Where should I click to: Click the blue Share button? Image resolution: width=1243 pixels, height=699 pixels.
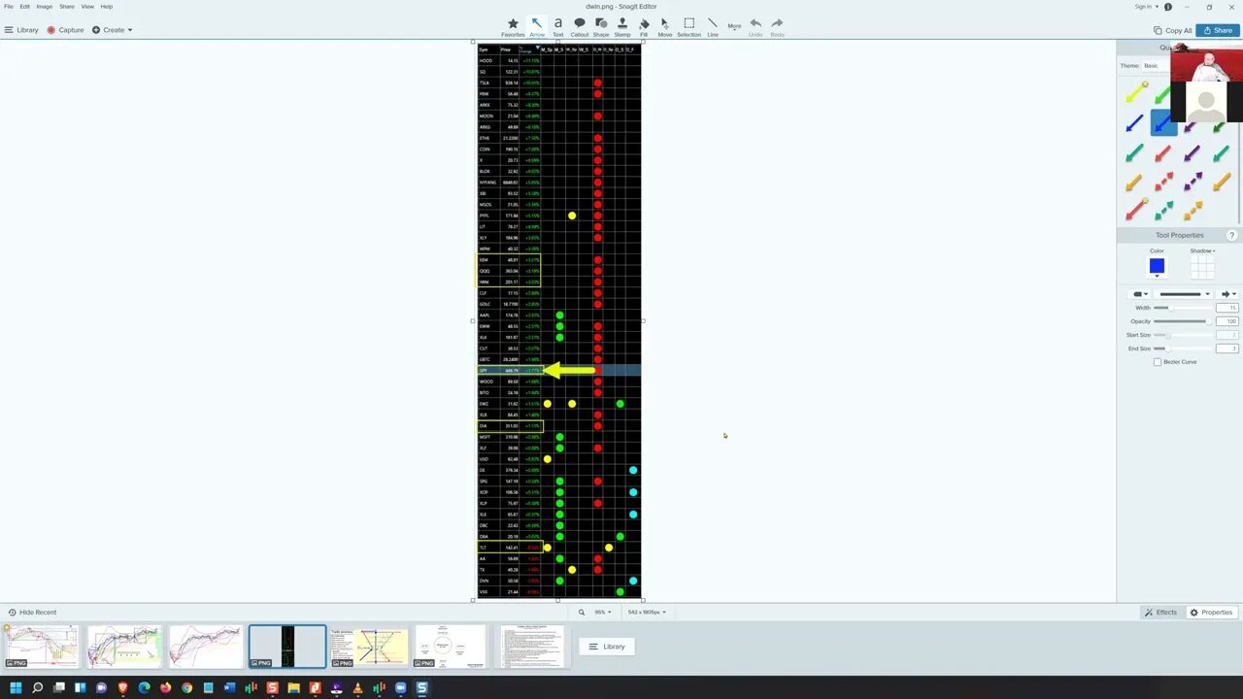(1218, 30)
